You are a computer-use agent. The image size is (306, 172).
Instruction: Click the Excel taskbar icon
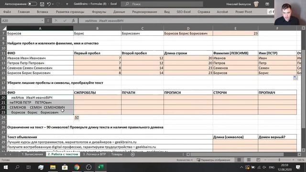[x=101, y=167]
